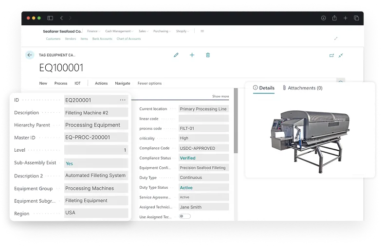The height and width of the screenshot is (247, 385).
Task: Expand the Shopify menu
Action: [x=183, y=31]
